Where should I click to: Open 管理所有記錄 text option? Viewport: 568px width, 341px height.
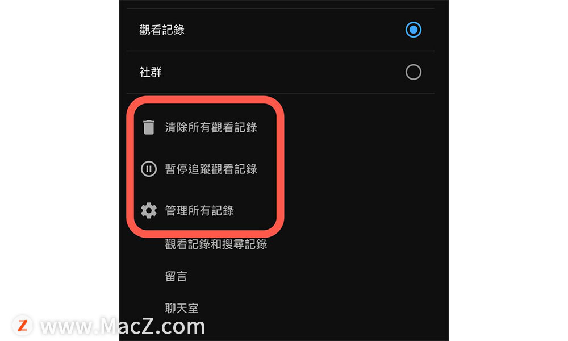pyautogui.click(x=199, y=210)
